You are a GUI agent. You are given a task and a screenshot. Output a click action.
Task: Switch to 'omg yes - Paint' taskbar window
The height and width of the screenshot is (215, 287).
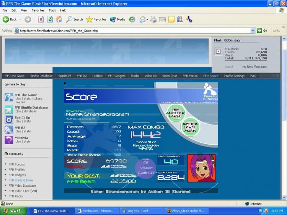(x=140, y=211)
